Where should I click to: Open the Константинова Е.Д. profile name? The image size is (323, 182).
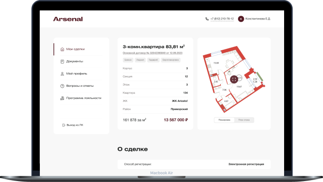258,19
